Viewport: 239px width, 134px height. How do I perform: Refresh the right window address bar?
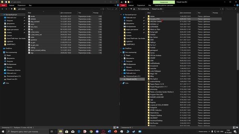[x=223, y=9]
